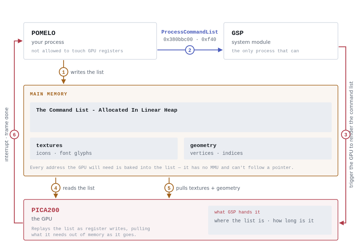Click 'where the list is · how long is it'
Viewport: 361px width, 252px height.
pos(264,221)
